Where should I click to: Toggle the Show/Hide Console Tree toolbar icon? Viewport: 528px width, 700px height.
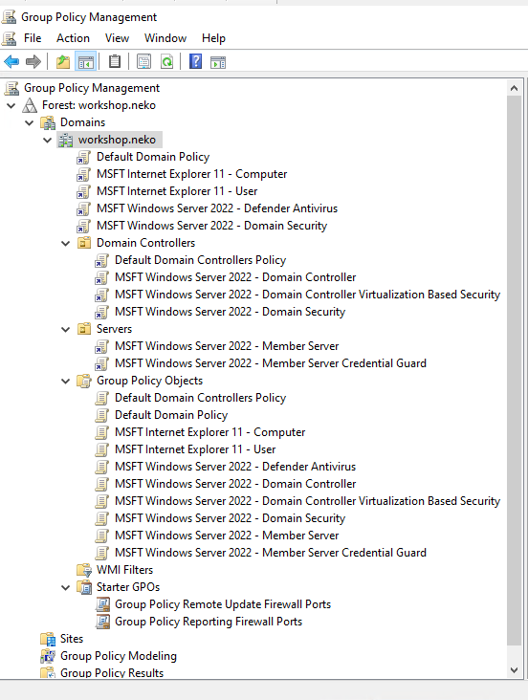(x=86, y=61)
